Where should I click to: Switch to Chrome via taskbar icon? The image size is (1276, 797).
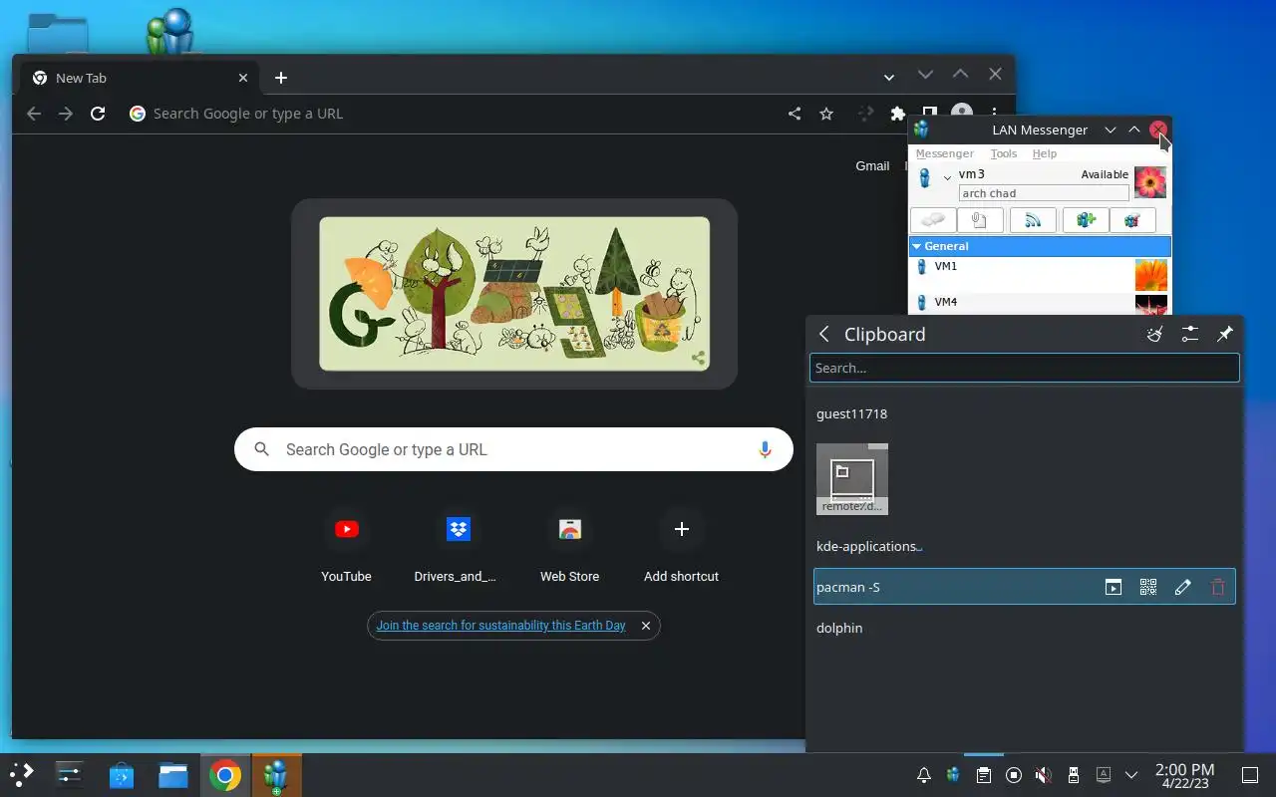224,774
